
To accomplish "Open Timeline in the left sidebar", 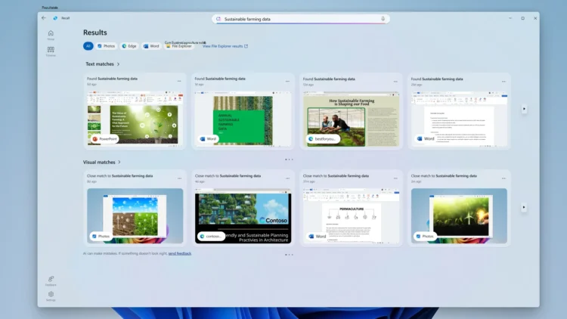I will coord(51,51).
